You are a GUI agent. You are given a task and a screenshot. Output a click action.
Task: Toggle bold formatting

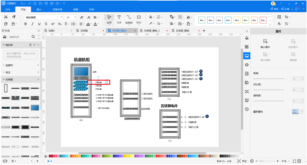pos(25,24)
